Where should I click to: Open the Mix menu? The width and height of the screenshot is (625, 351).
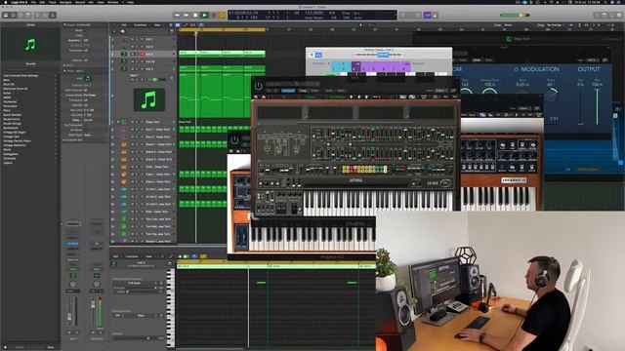(91, 2)
